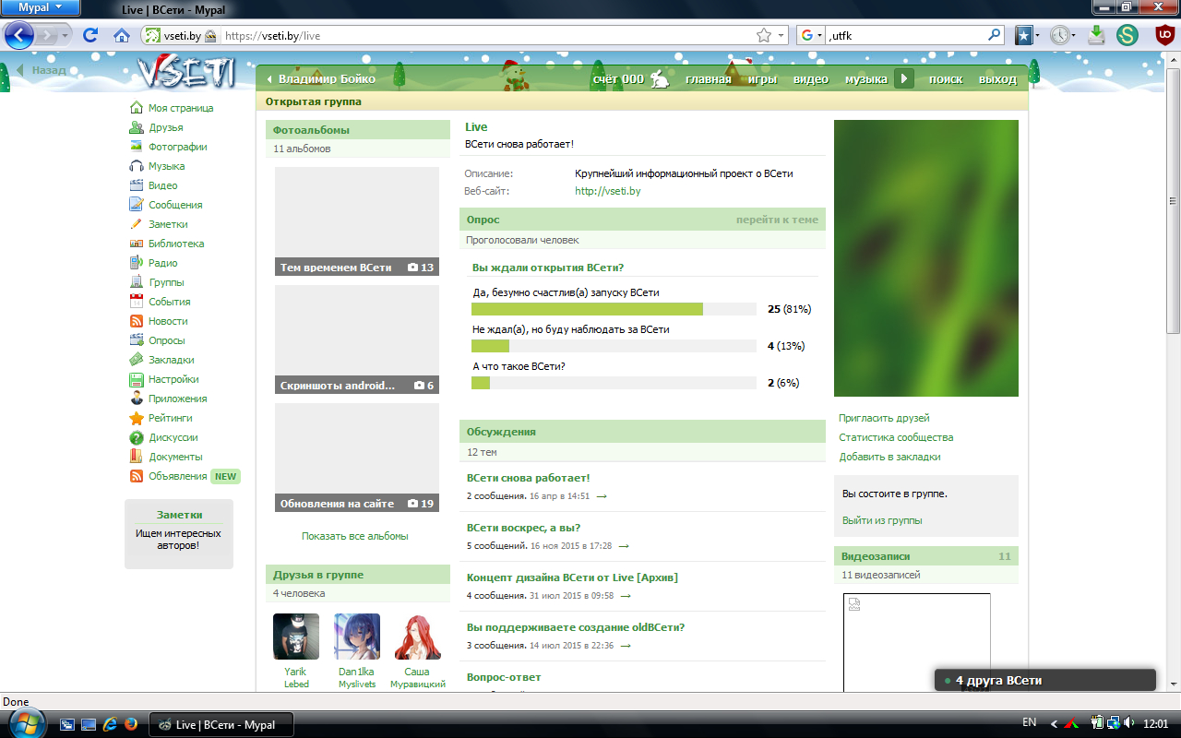This screenshot has height=738, width=1181.
Task: Open the Google search engine dropdown
Action: [811, 35]
